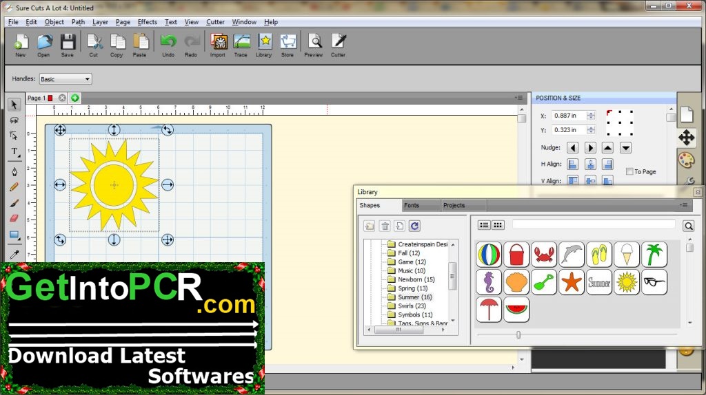Image resolution: width=706 pixels, height=395 pixels.
Task: Open the Cutter menu
Action: point(215,22)
